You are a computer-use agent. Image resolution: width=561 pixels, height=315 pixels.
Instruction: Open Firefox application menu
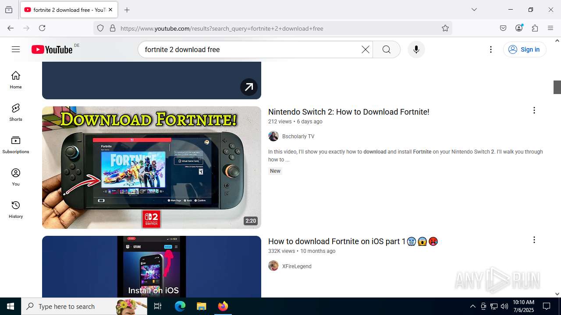(550, 28)
